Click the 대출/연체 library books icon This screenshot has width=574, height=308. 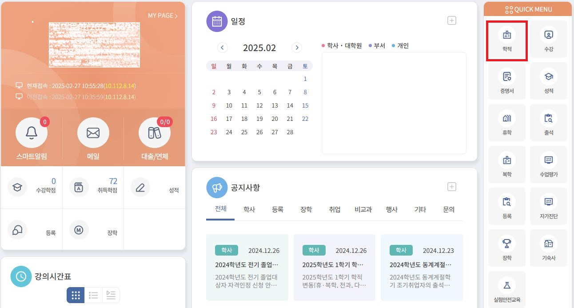[x=154, y=132]
